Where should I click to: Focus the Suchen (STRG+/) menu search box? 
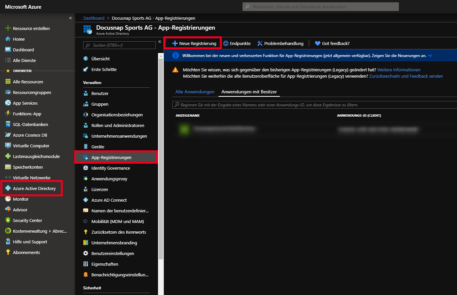click(119, 45)
